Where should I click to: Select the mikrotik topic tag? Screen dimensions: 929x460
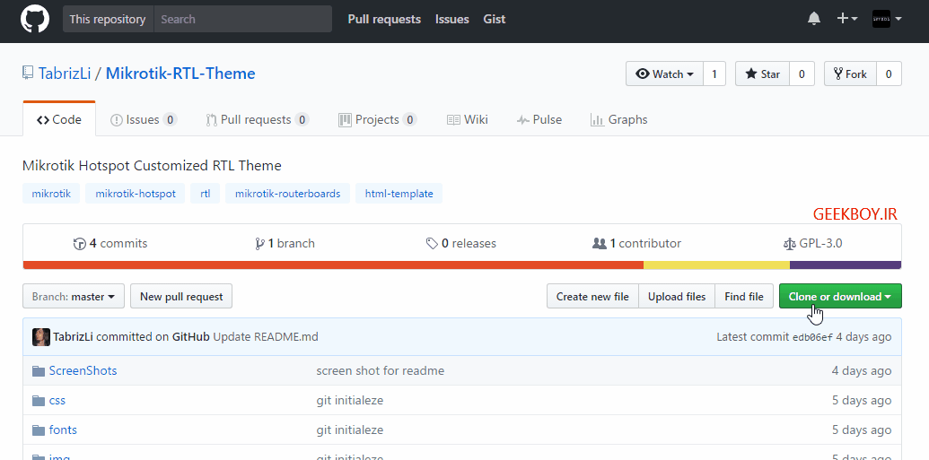coord(51,194)
